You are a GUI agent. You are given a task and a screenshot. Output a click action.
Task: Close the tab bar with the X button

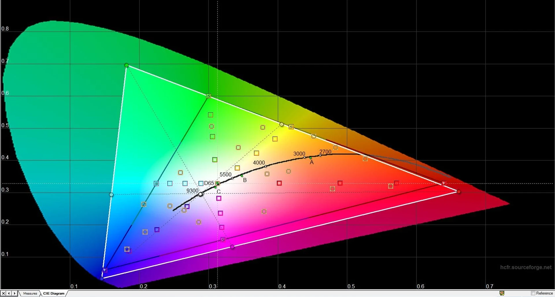pyautogui.click(x=3, y=293)
